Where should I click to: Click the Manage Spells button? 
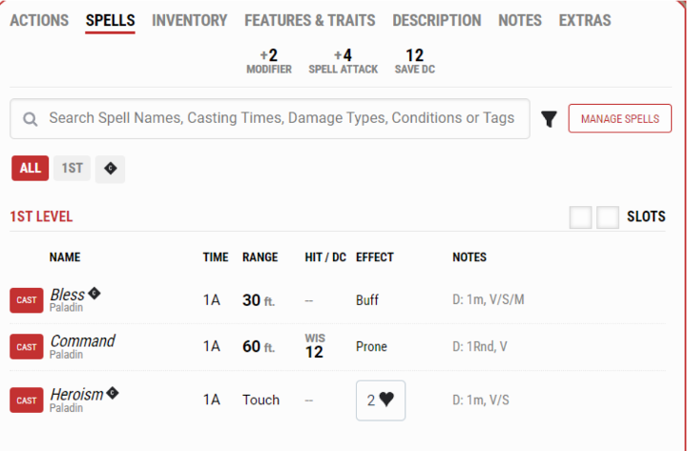pyautogui.click(x=620, y=118)
